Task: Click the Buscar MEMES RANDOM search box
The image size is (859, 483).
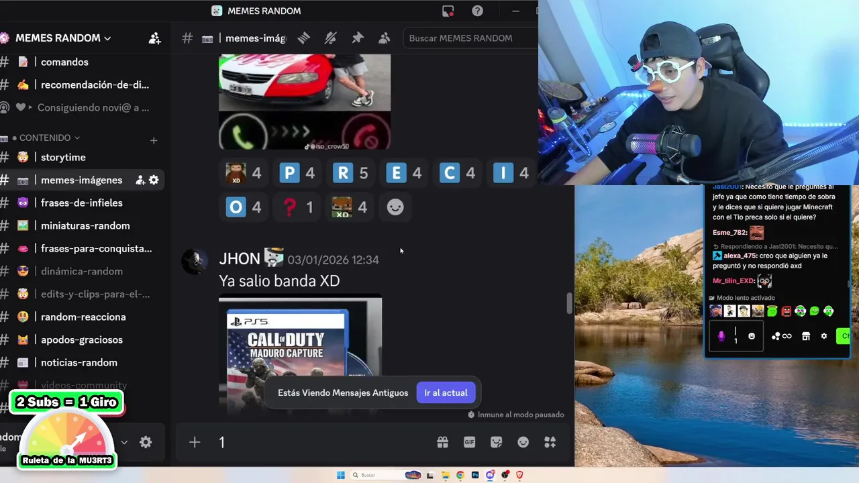Action: (470, 38)
